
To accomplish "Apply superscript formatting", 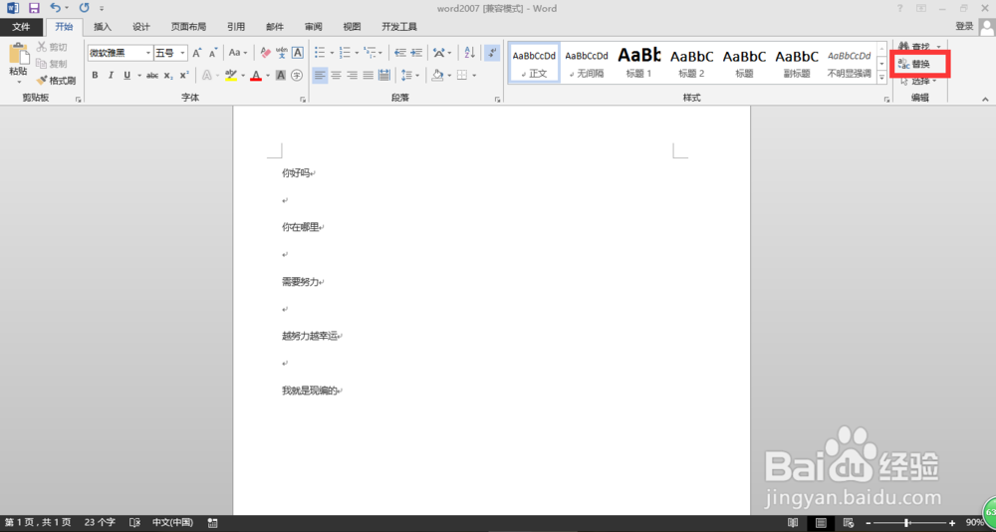I will pos(183,76).
